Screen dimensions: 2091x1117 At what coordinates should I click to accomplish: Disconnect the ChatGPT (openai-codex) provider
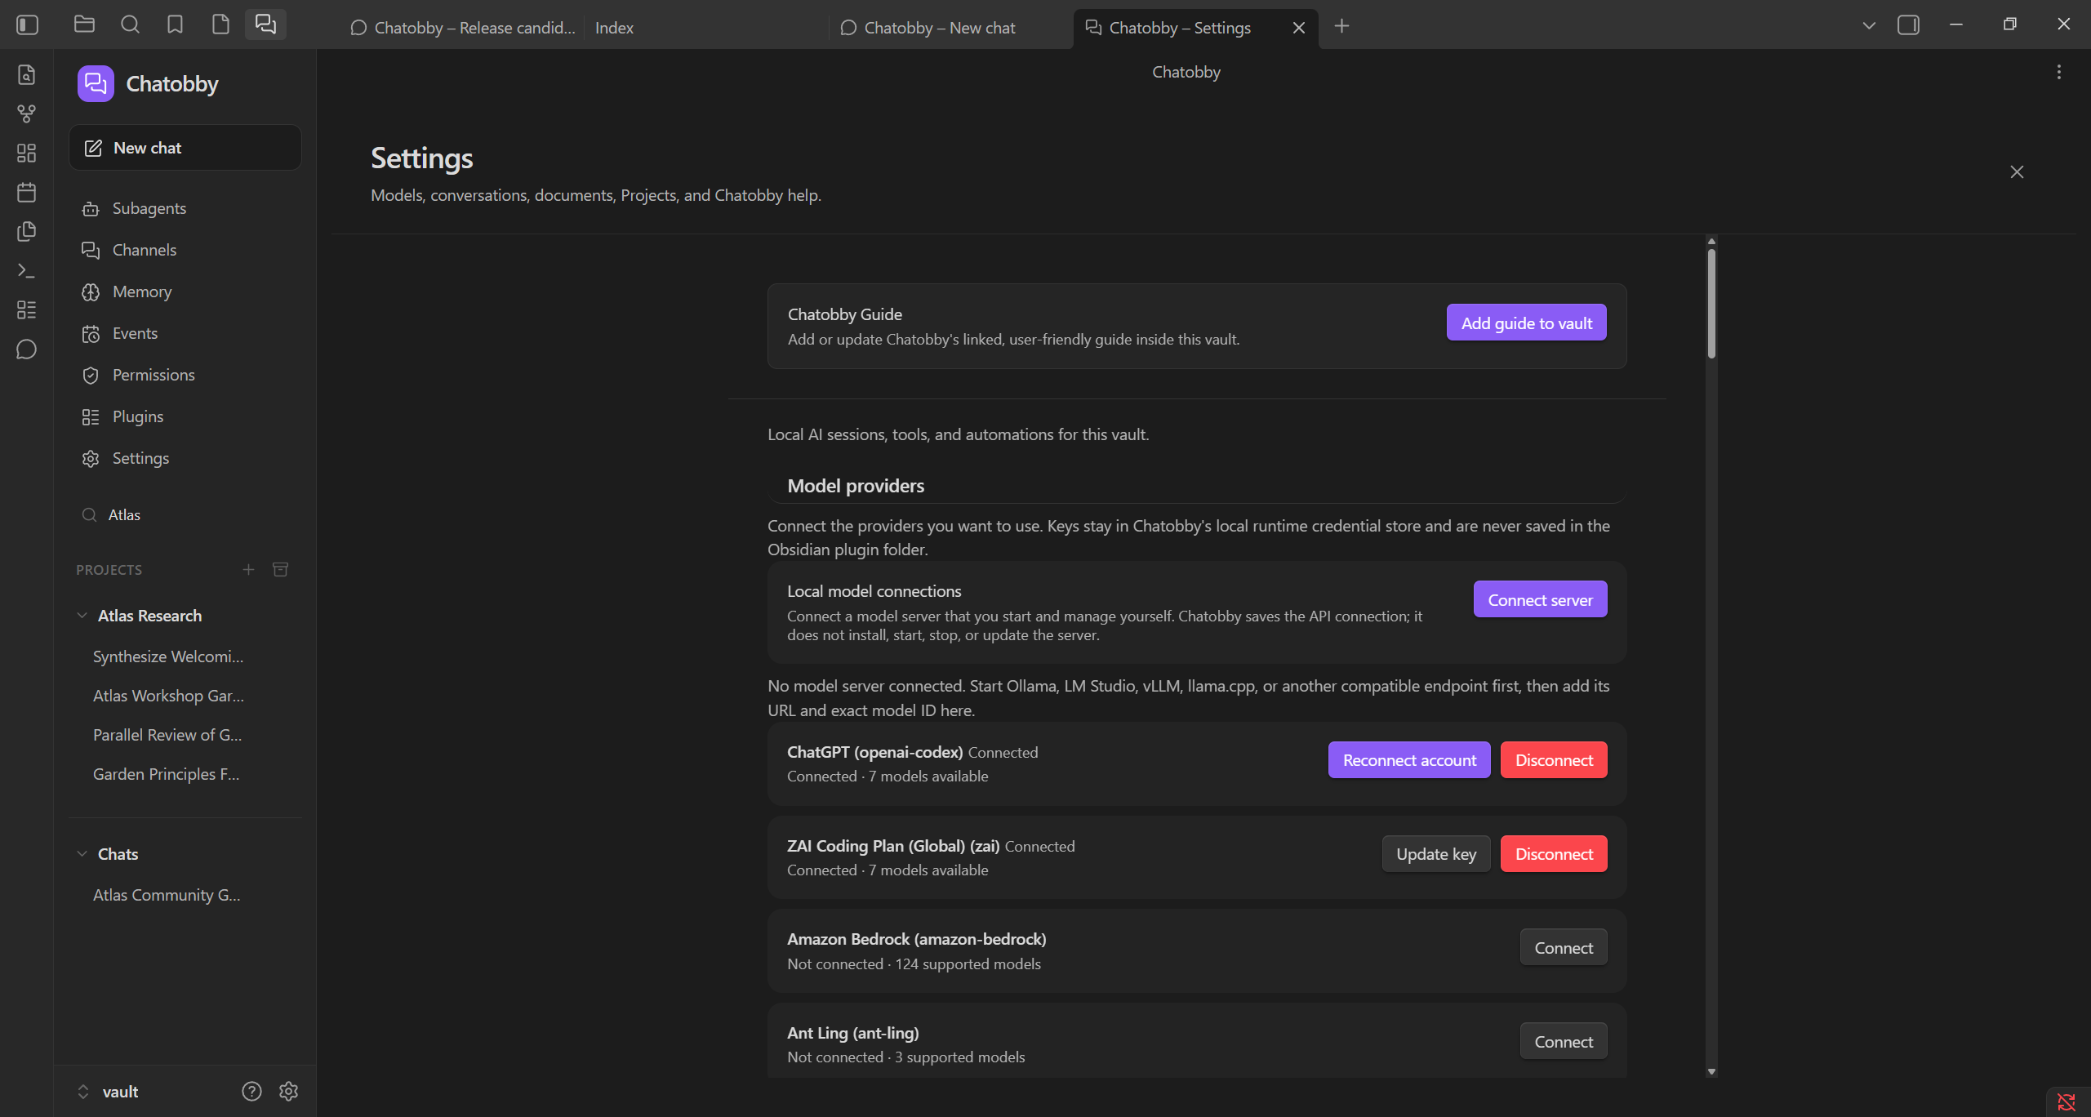click(x=1553, y=759)
